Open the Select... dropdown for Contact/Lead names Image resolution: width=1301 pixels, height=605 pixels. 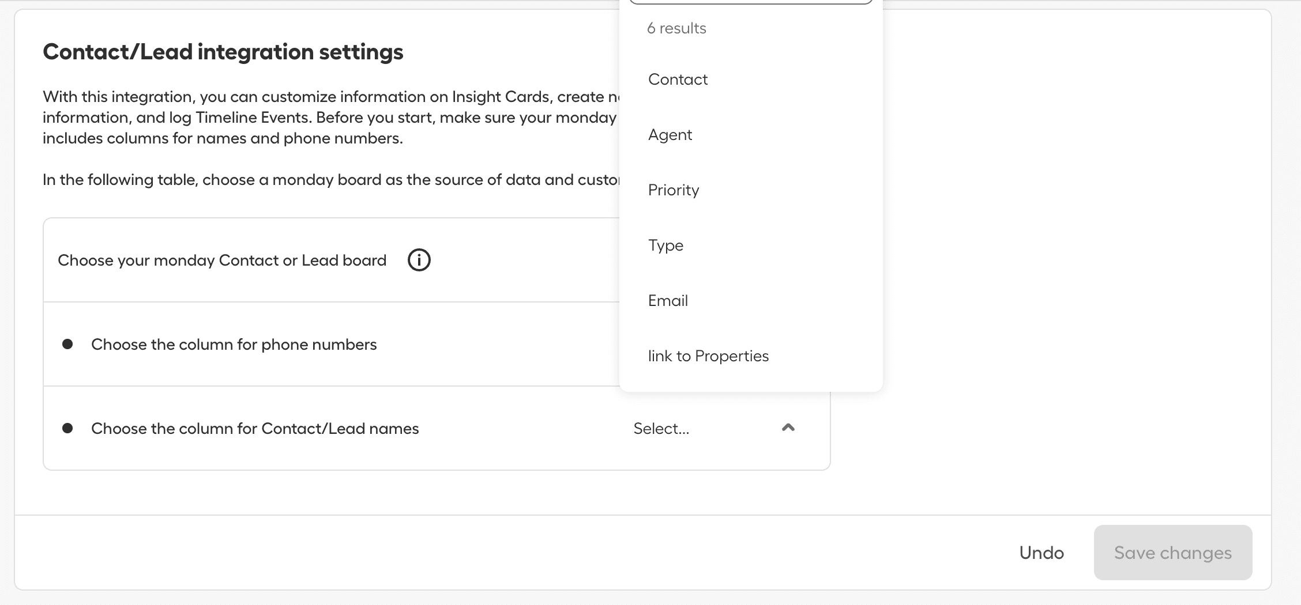(x=661, y=429)
